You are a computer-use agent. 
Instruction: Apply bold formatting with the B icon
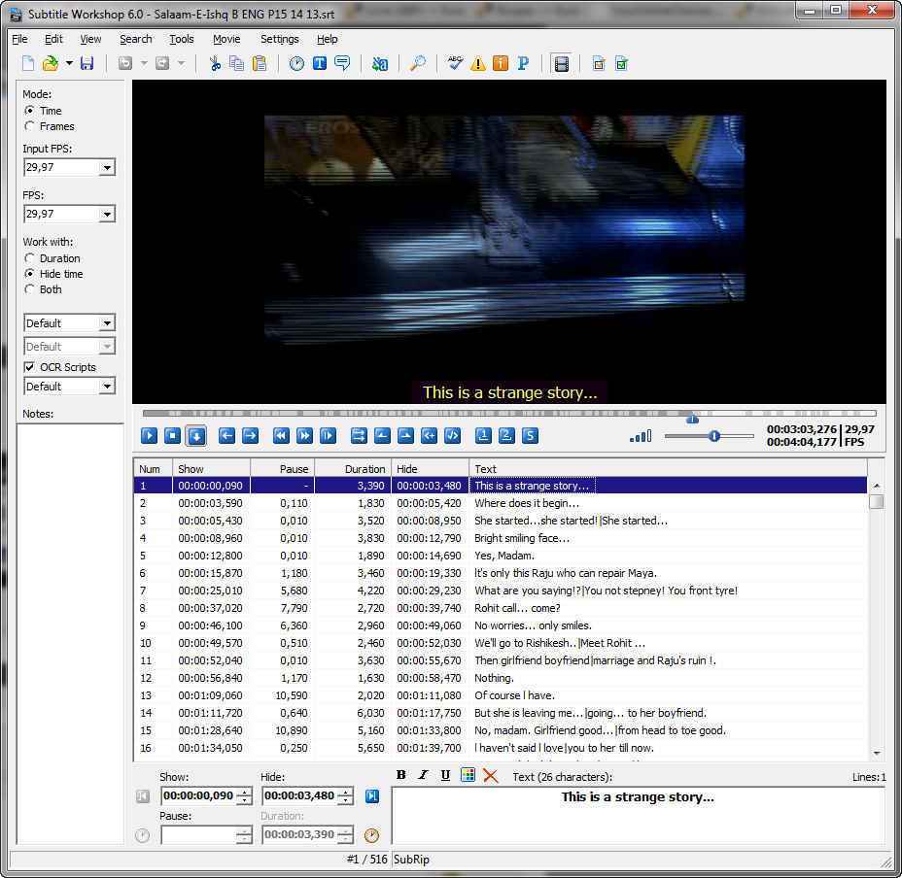coord(401,775)
